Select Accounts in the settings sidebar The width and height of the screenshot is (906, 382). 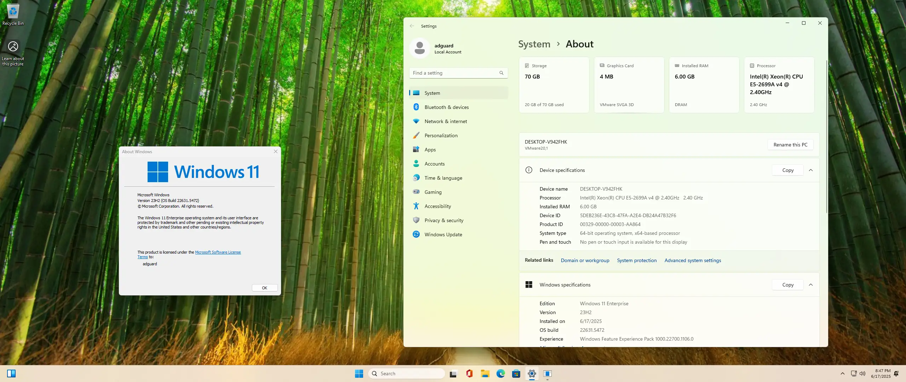(x=434, y=164)
